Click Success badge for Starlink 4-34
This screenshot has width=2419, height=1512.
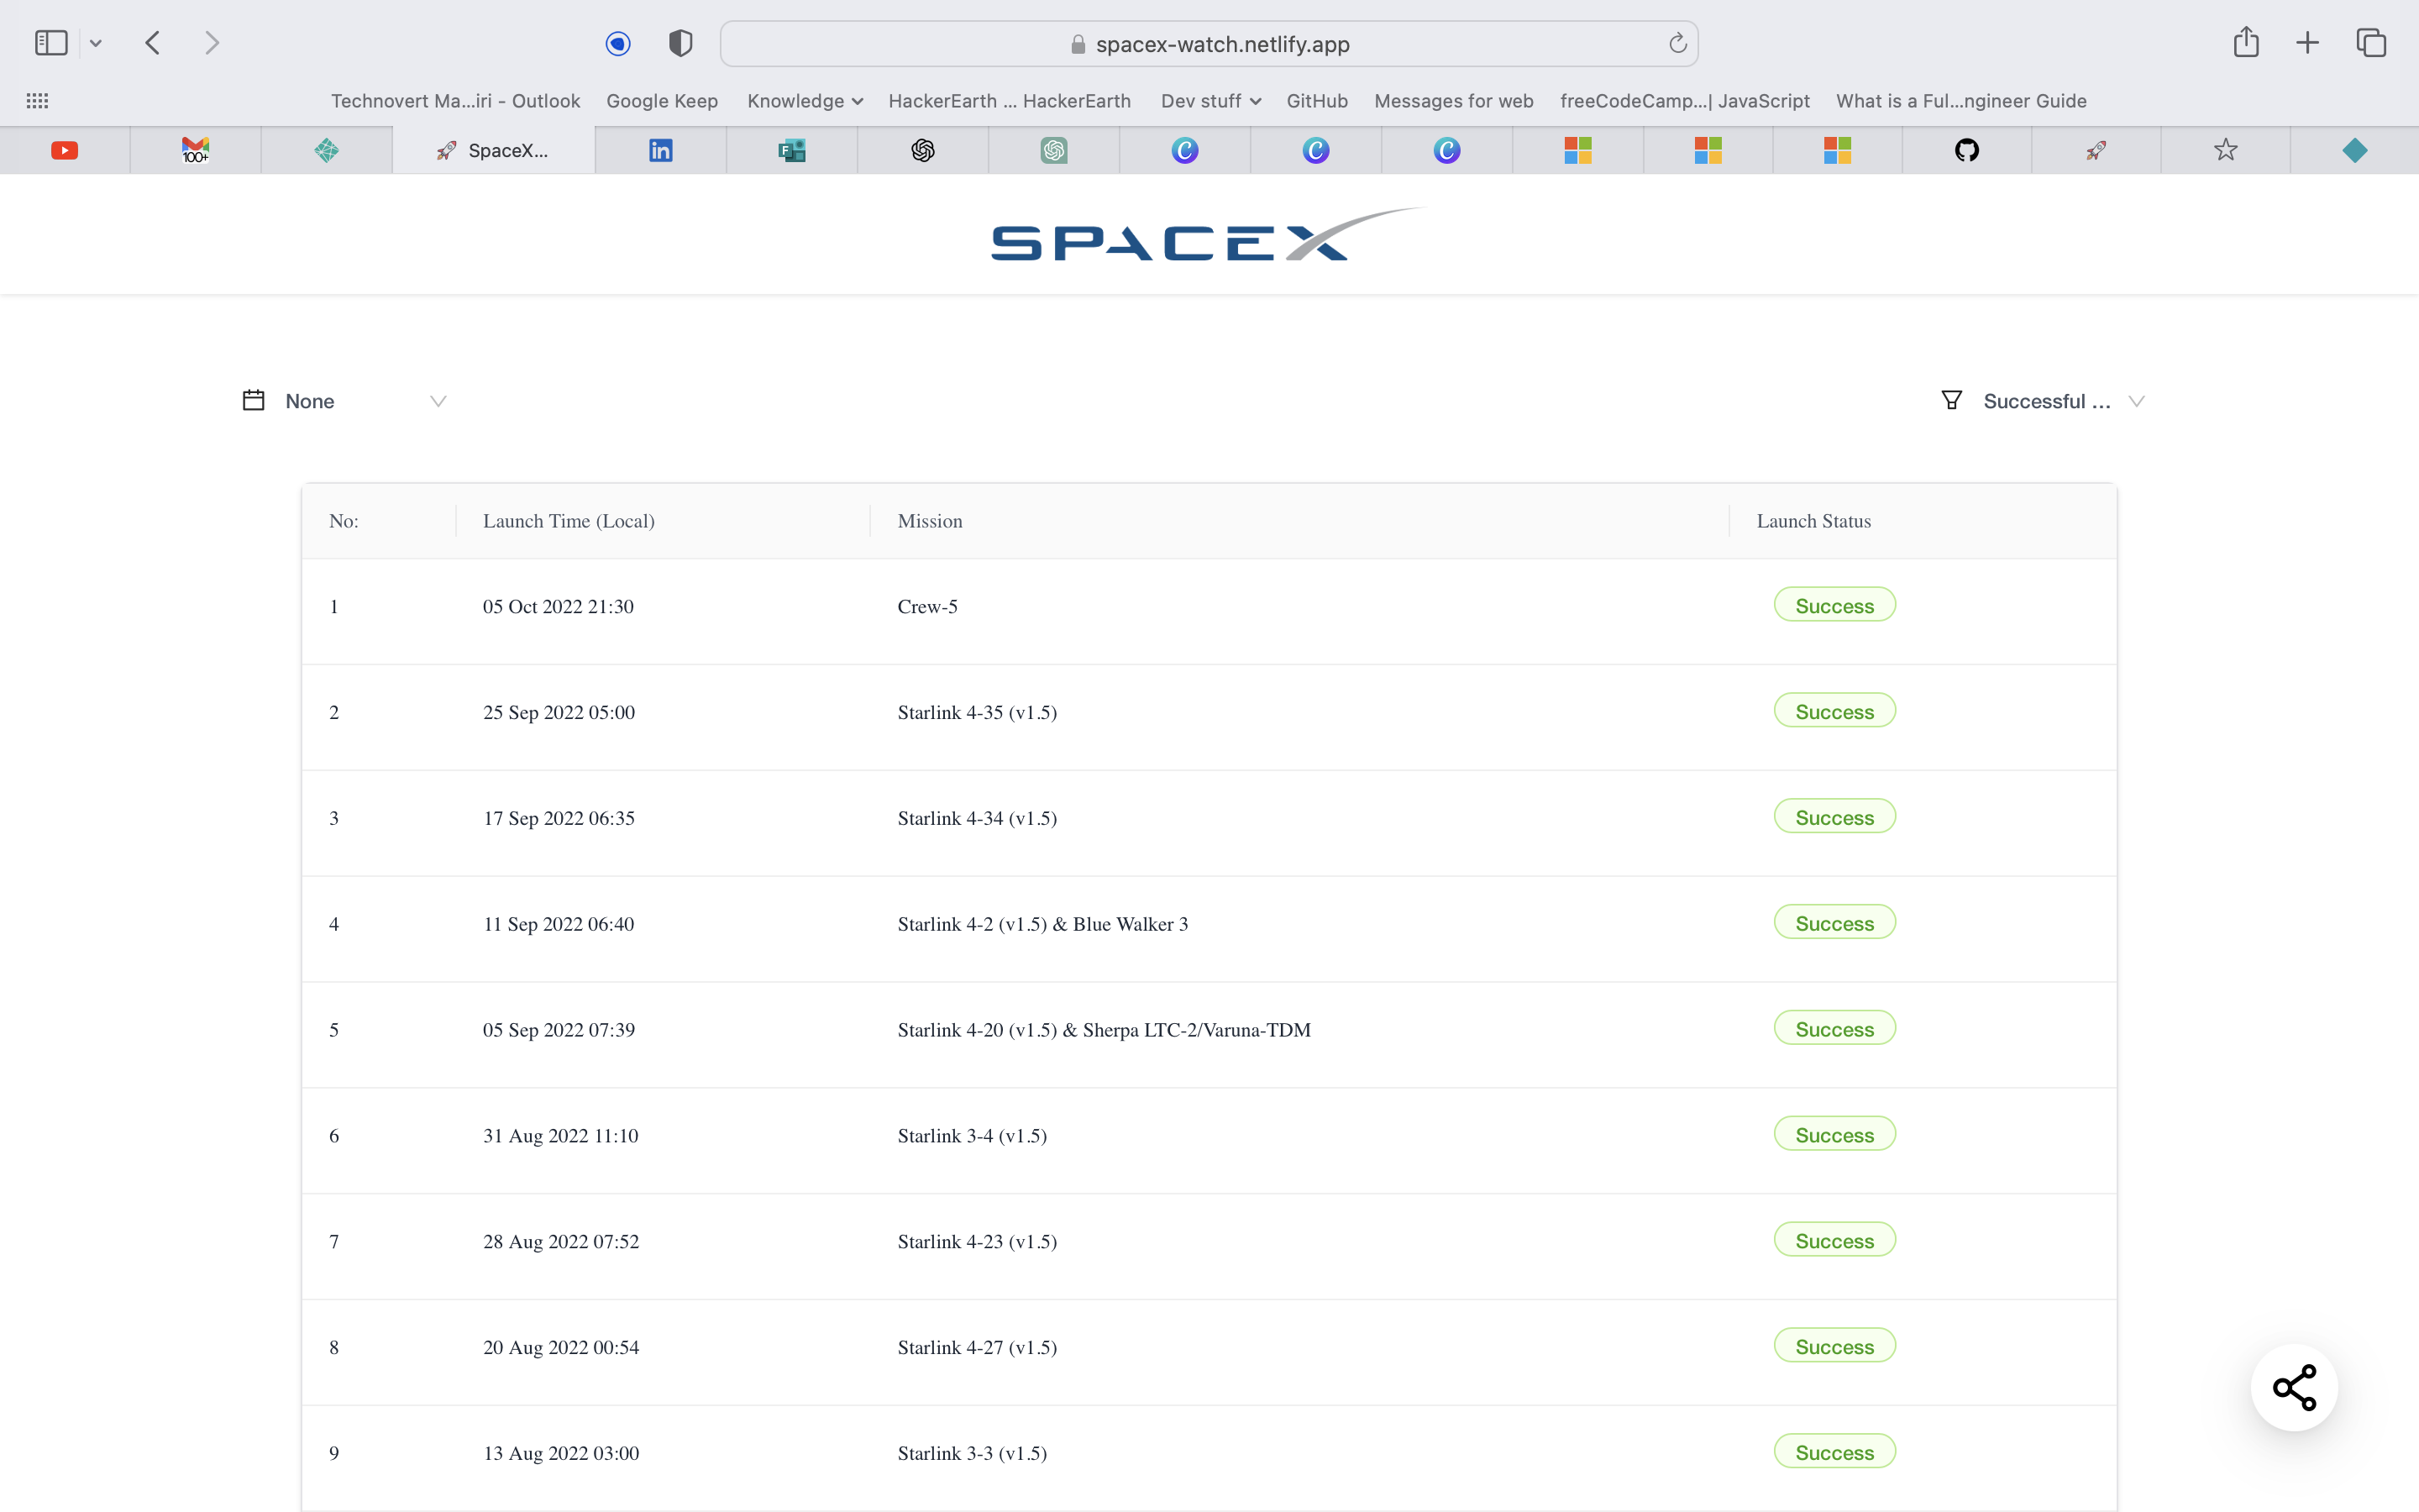coord(1834,817)
